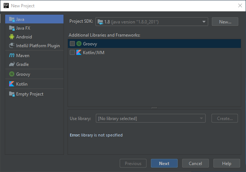Image resolution: width=246 pixels, height=172 pixels.
Task: Click the Java folder icon in sidebar
Action: (x=12, y=19)
